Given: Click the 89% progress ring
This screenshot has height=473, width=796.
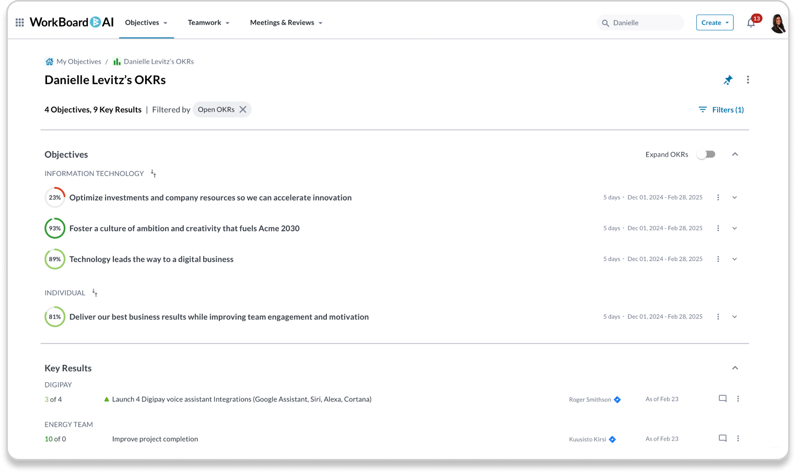Looking at the screenshot, I should pos(55,259).
